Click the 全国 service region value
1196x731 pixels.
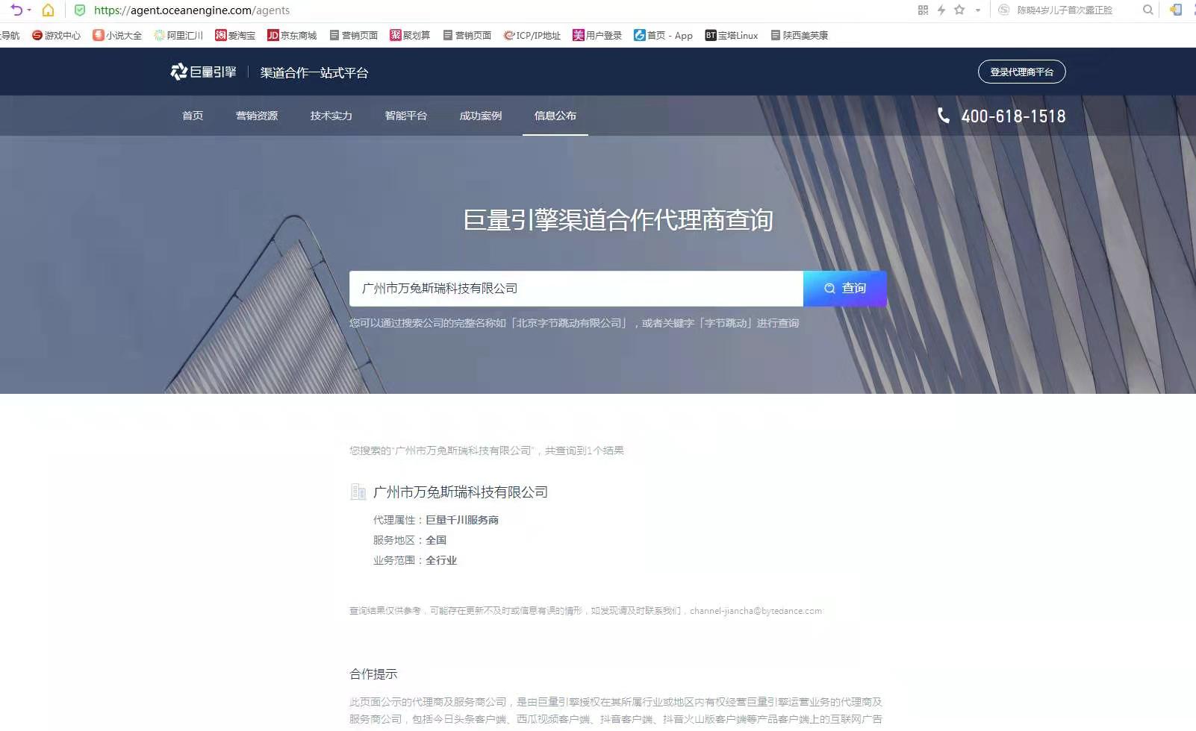coord(436,540)
